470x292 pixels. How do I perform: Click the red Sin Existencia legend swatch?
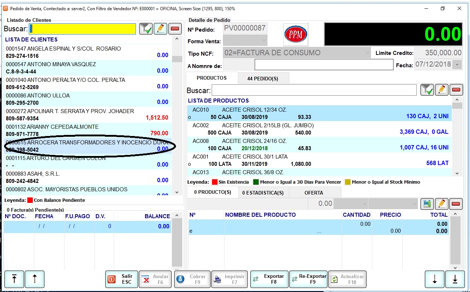pos(215,182)
